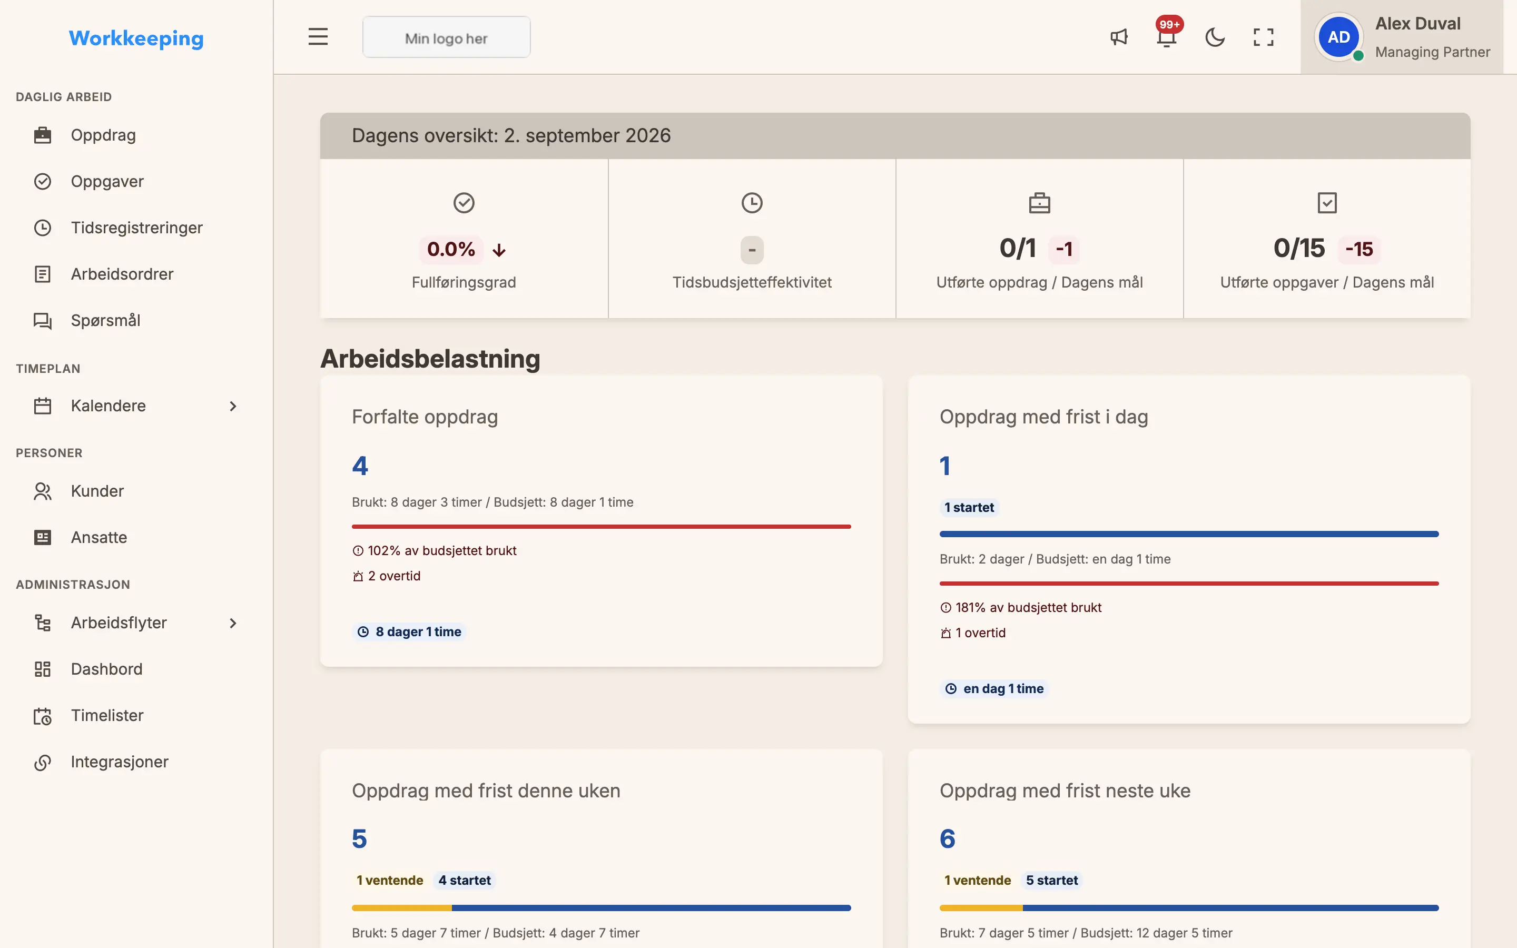Screen dimensions: 1517x948
Task: Click the Workkeeping logo link
Action: click(x=136, y=38)
